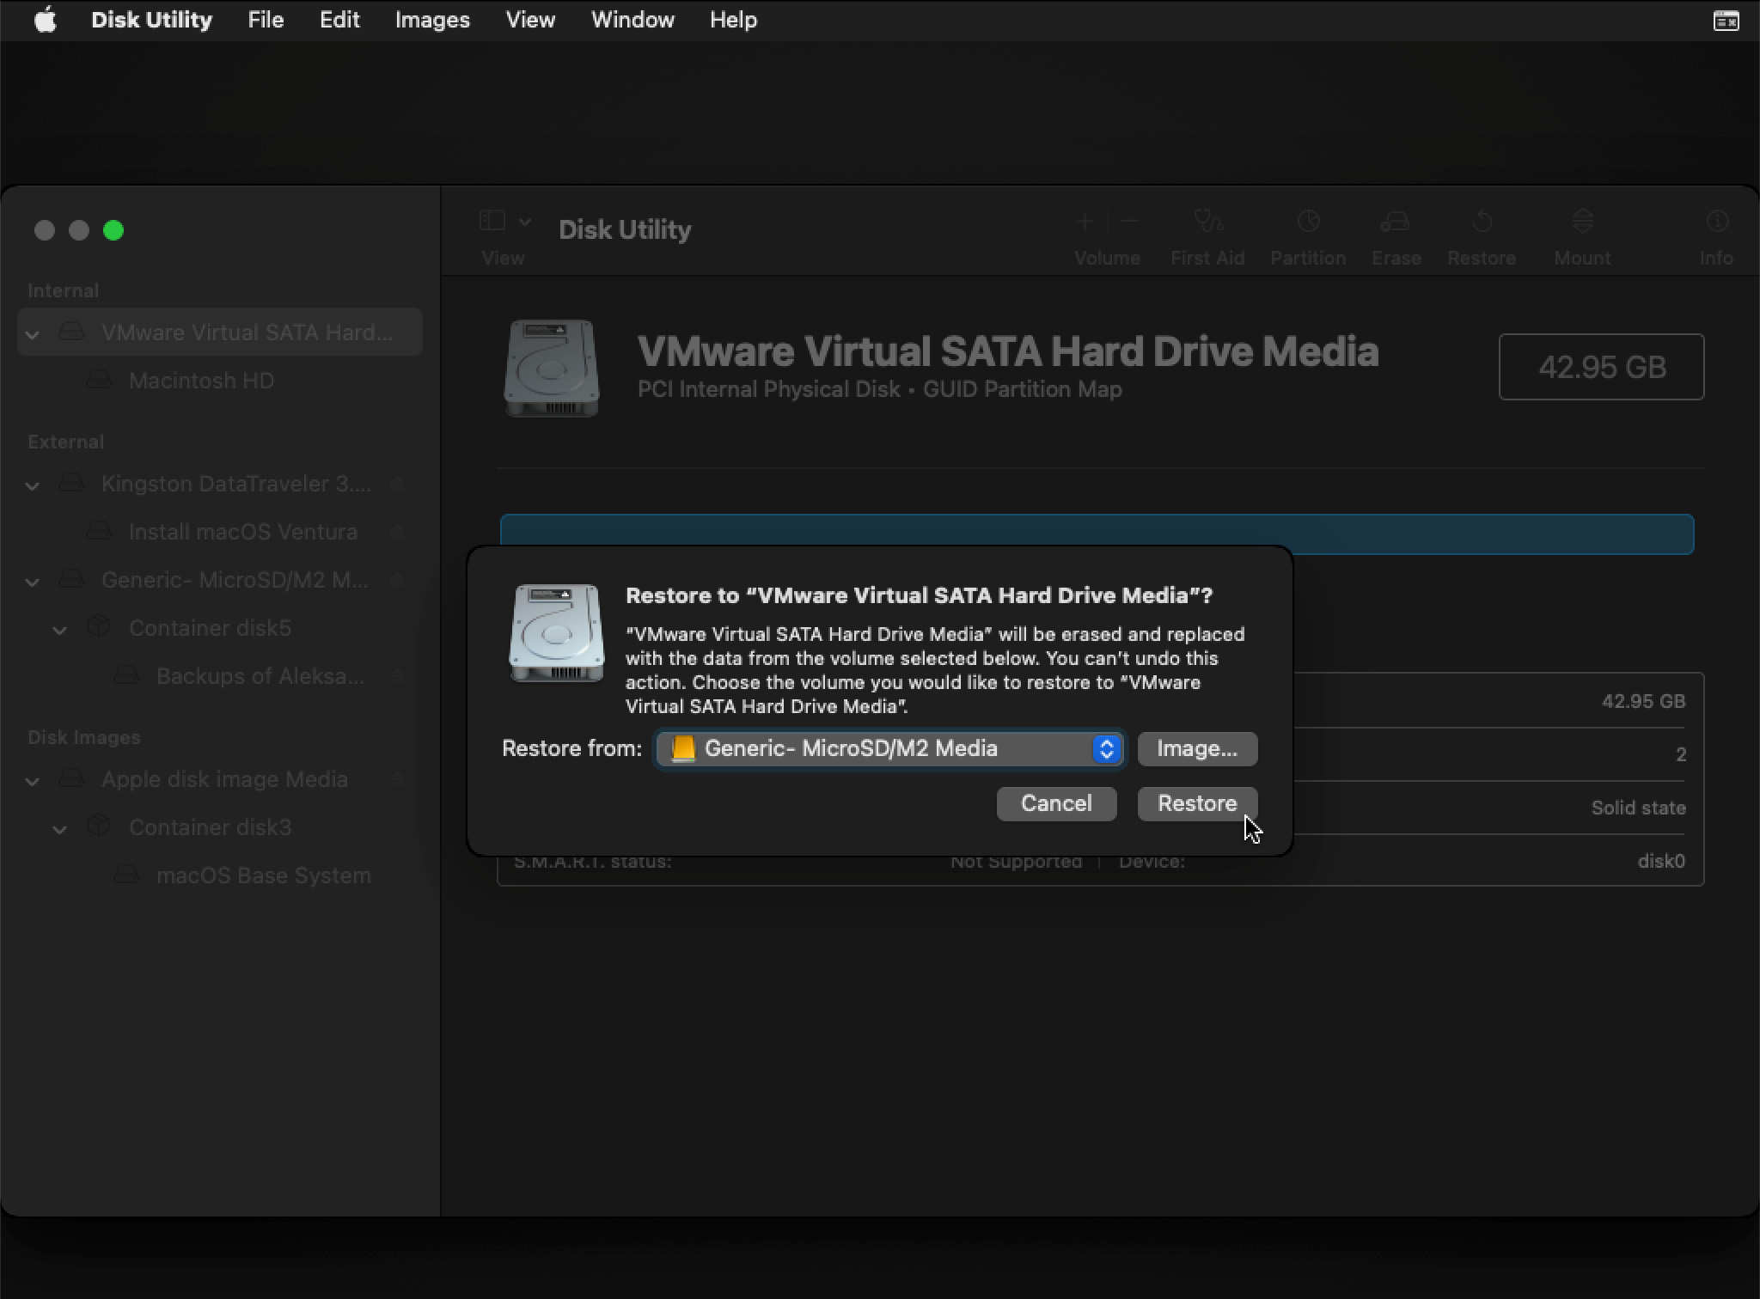This screenshot has width=1760, height=1299.
Task: Collapse the Container disk5 row
Action: click(59, 630)
